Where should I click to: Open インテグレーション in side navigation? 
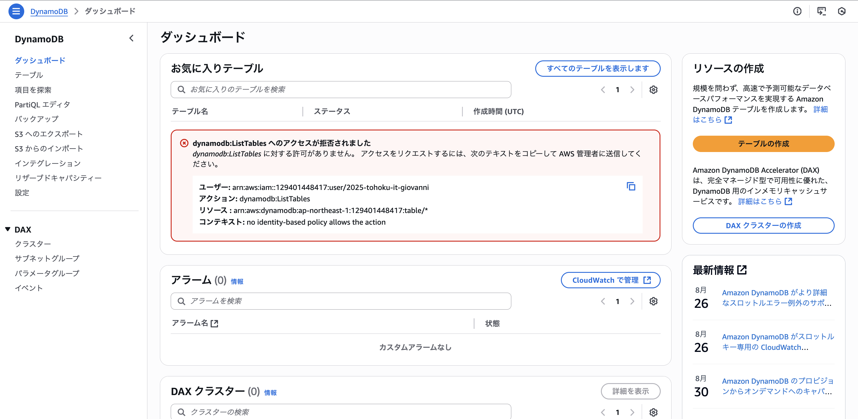(48, 163)
